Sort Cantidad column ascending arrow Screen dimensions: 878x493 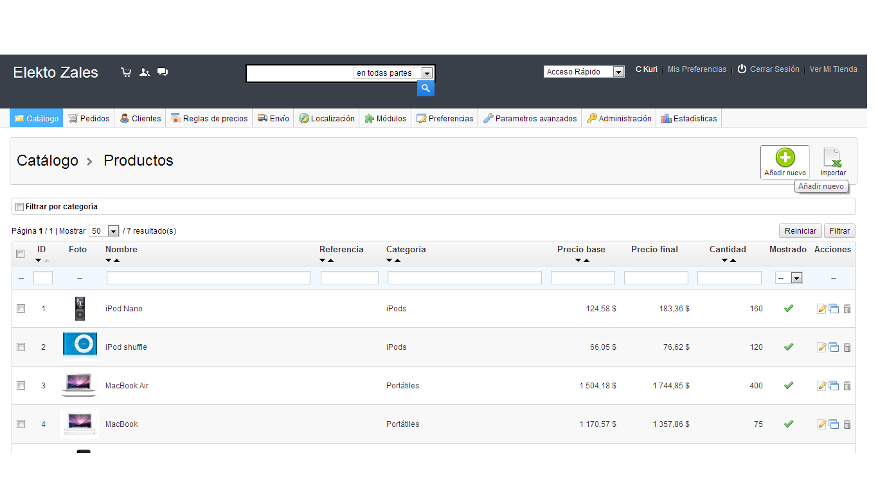click(733, 260)
